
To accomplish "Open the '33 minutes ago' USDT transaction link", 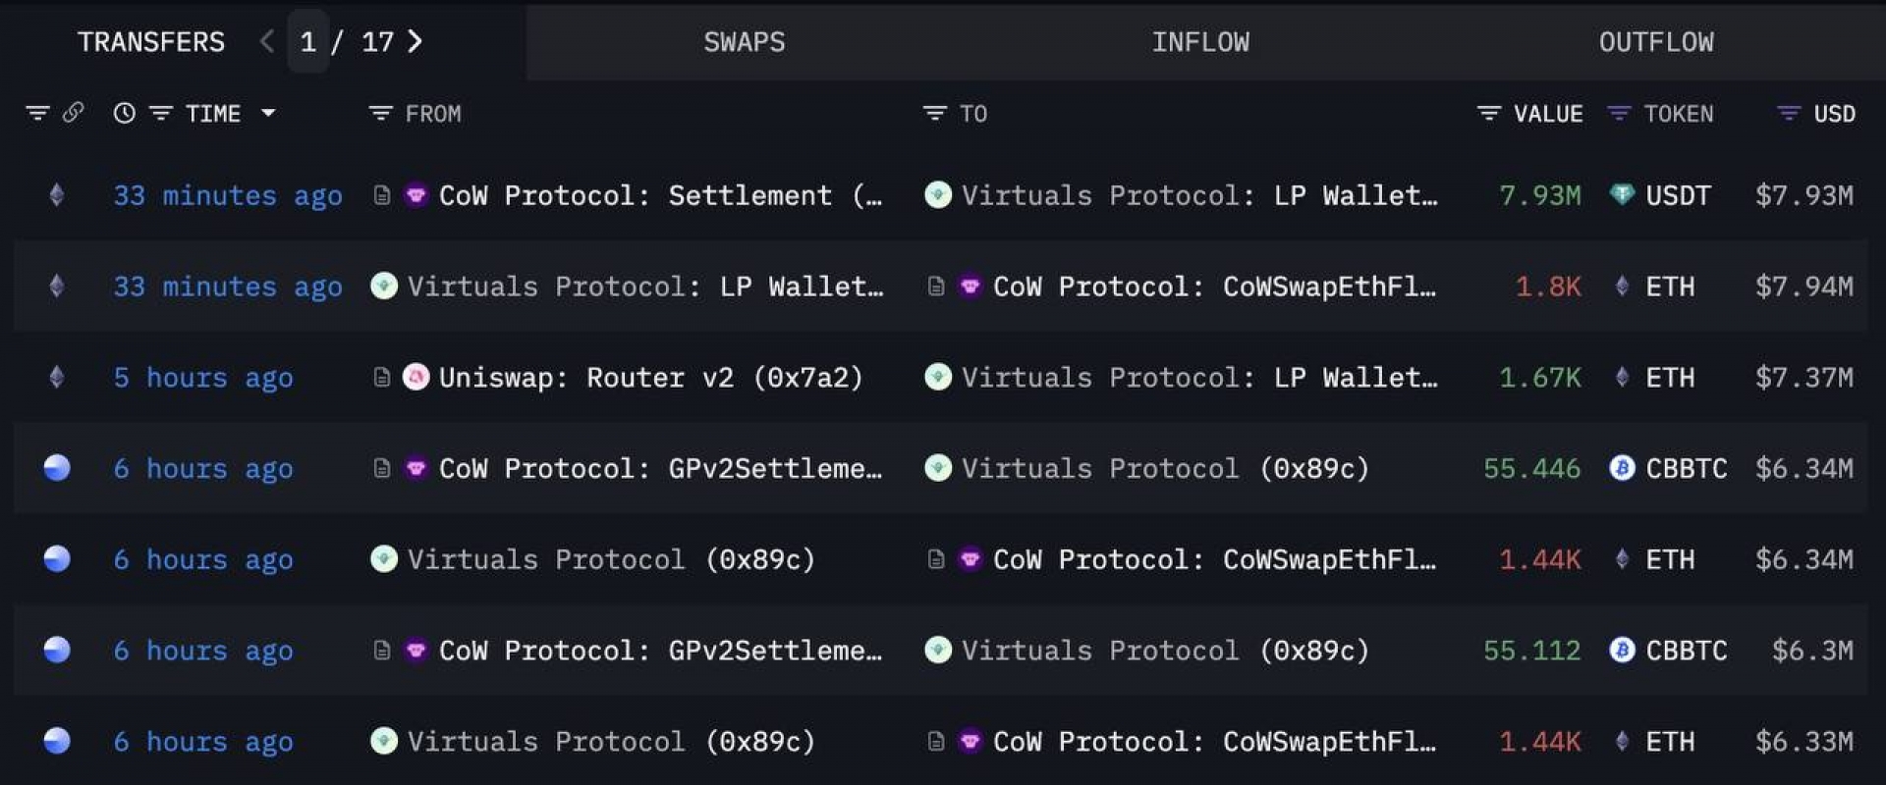I will pos(228,195).
